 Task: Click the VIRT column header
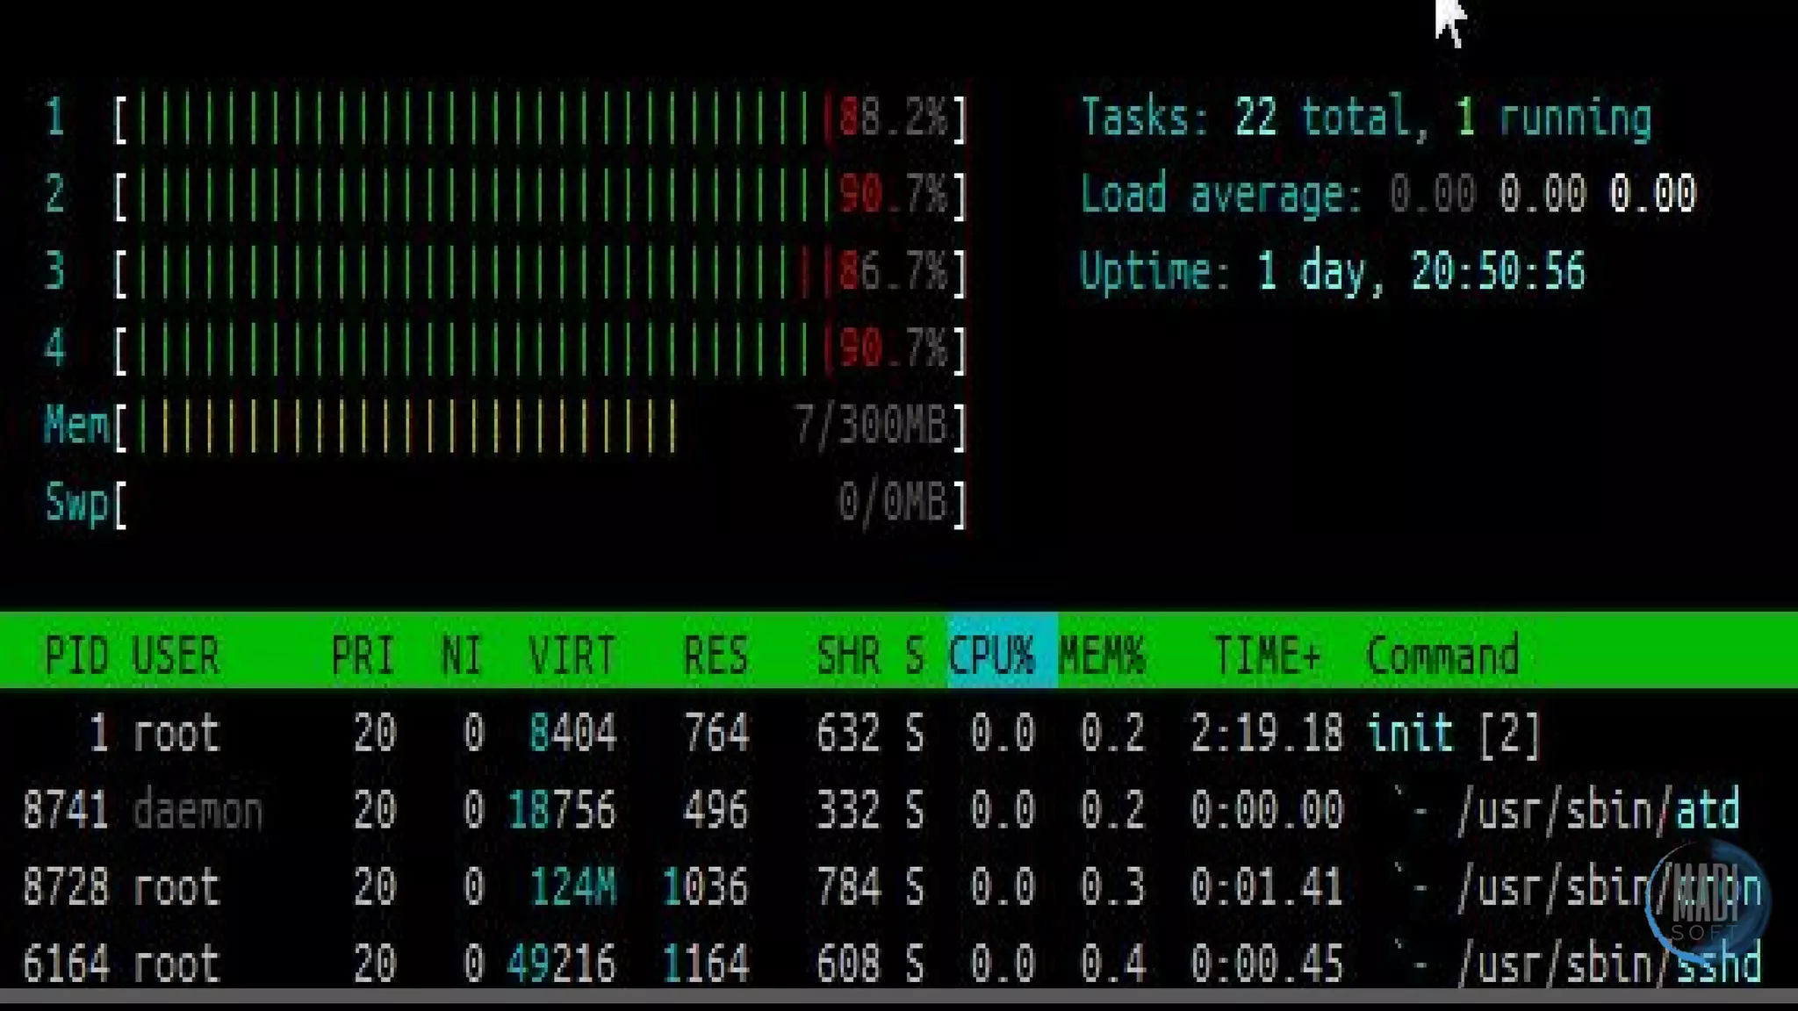coord(572,656)
